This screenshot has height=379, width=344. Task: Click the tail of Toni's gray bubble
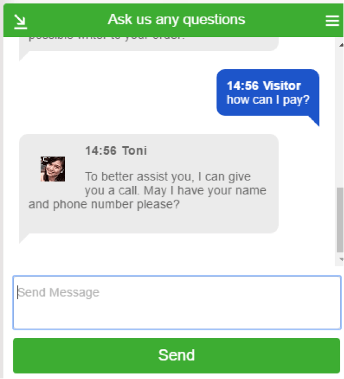coord(24,238)
